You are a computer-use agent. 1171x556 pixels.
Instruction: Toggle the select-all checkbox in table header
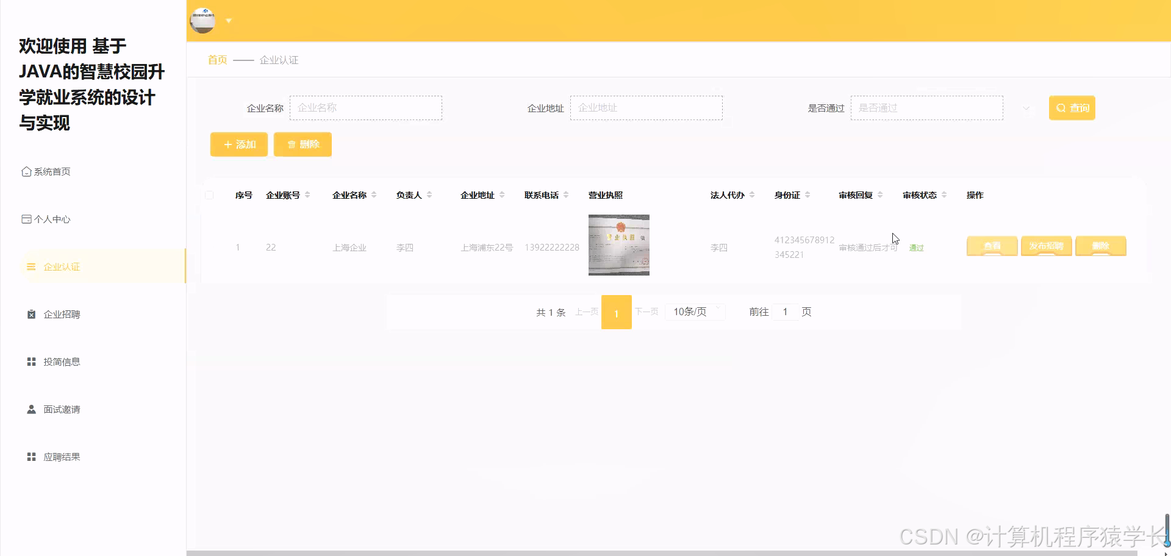(x=209, y=195)
